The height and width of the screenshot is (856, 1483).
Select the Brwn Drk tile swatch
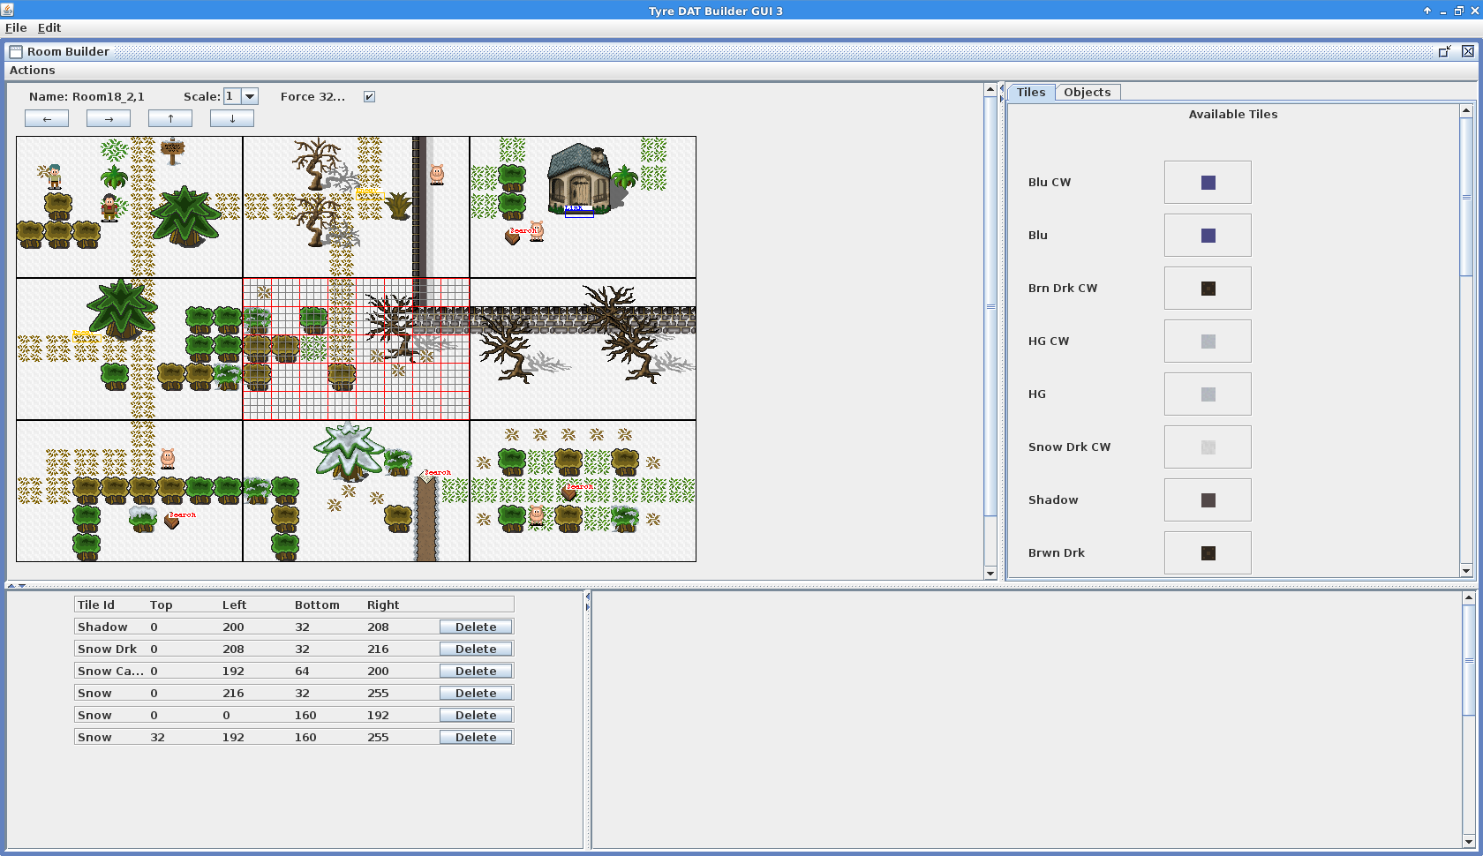[x=1208, y=552]
